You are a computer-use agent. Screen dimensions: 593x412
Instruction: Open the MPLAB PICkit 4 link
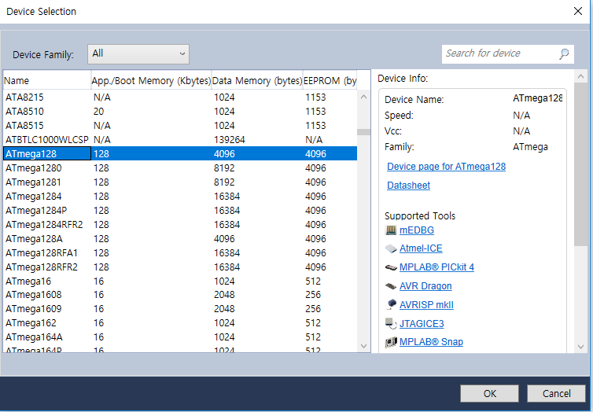(436, 267)
